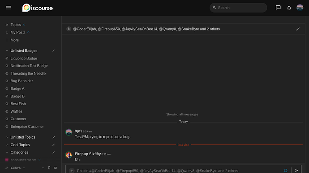Open Waffles badge link

tap(17, 111)
